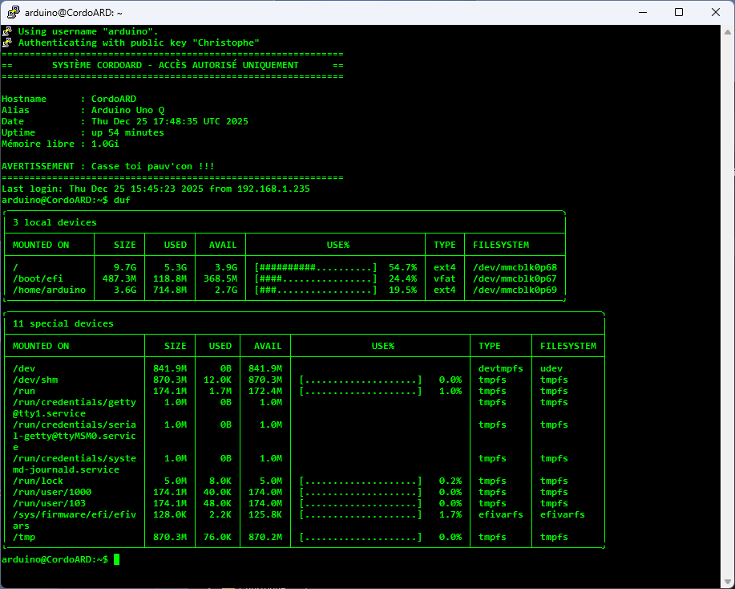Click the Hostname value "CordoARD" in the banner
The image size is (735, 589).
point(114,99)
